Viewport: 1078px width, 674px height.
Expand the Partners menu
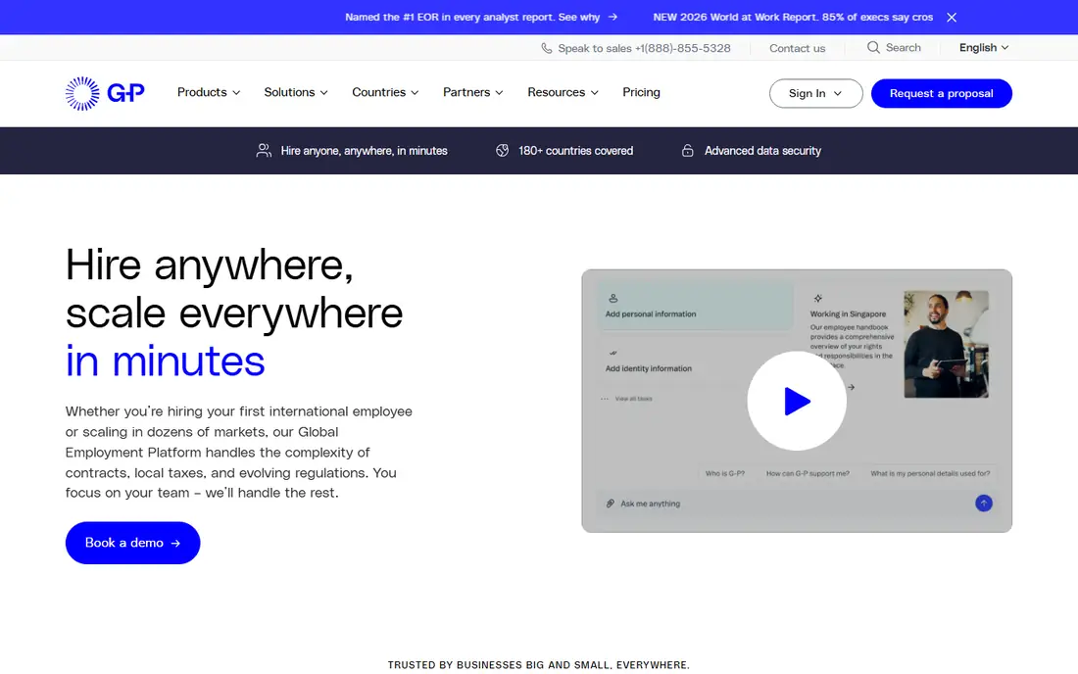point(473,92)
